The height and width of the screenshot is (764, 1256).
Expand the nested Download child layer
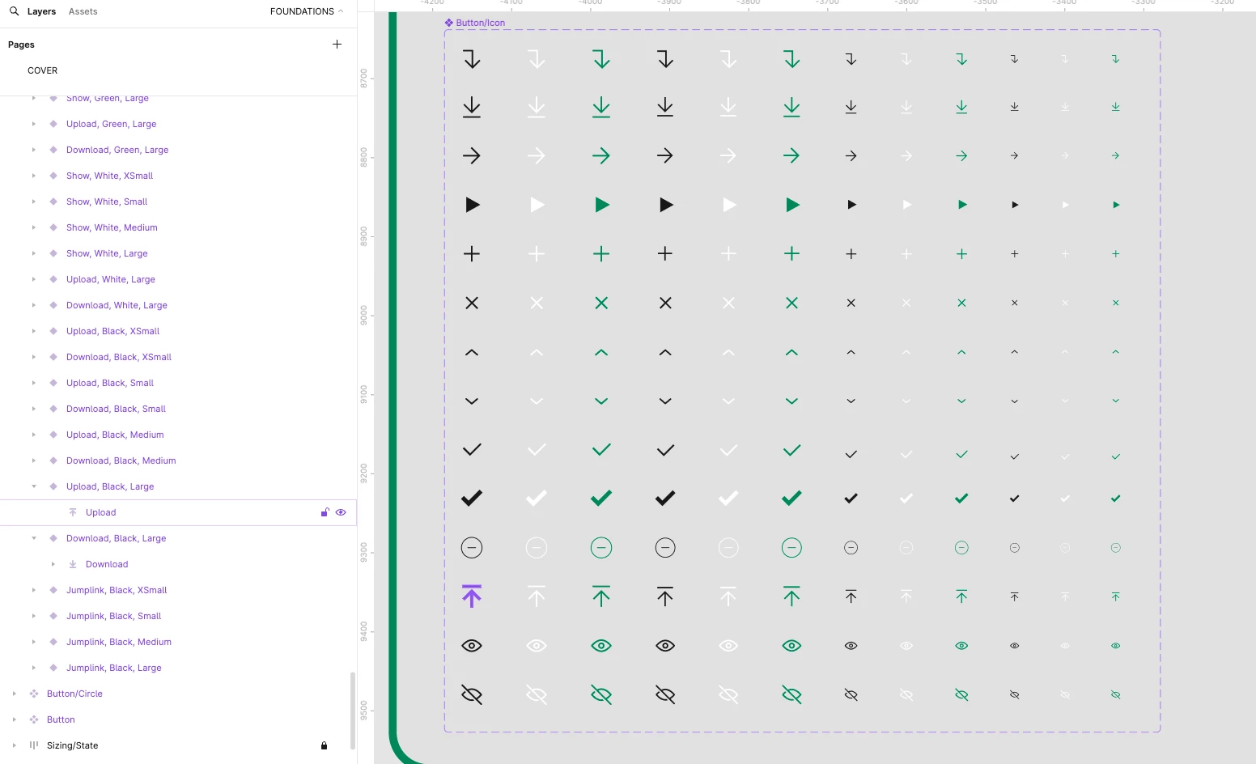point(53,564)
